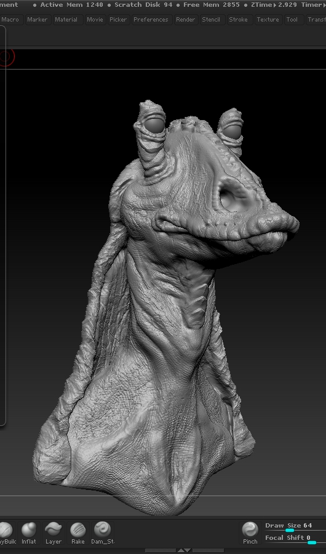Open the Stroke menu
Image resolution: width=326 pixels, height=554 pixels.
pos(239,20)
